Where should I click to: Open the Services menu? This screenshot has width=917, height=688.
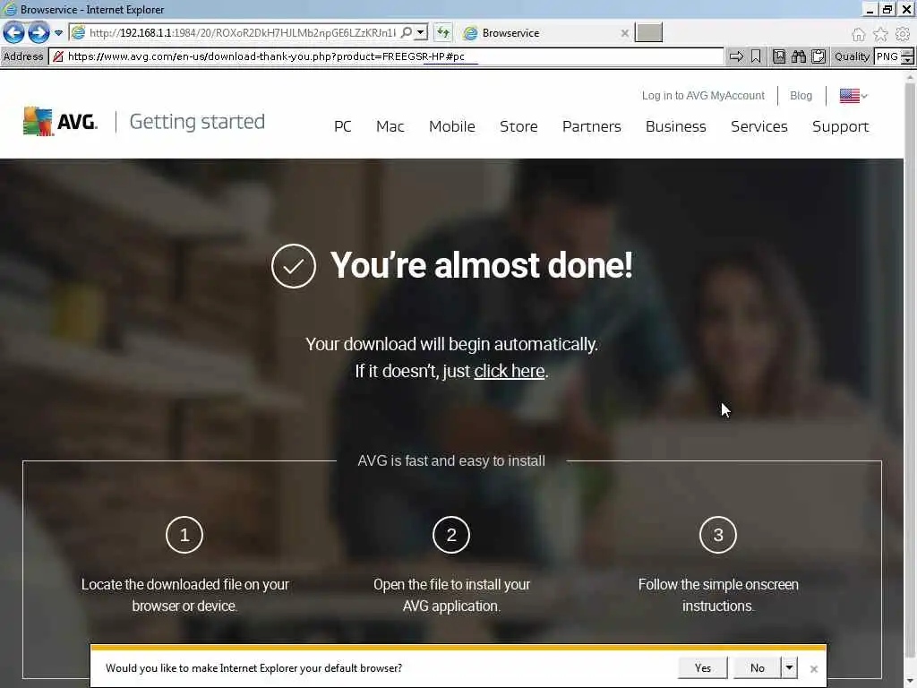coord(759,126)
